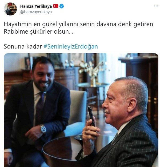Click the words Sonuna kadar
This screenshot has width=160, height=167.
pos(23,46)
